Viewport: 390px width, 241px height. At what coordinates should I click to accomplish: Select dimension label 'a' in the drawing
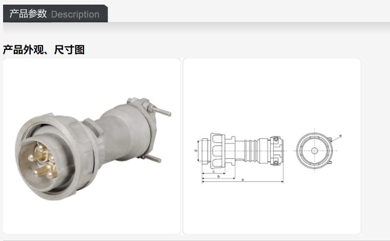click(x=243, y=179)
